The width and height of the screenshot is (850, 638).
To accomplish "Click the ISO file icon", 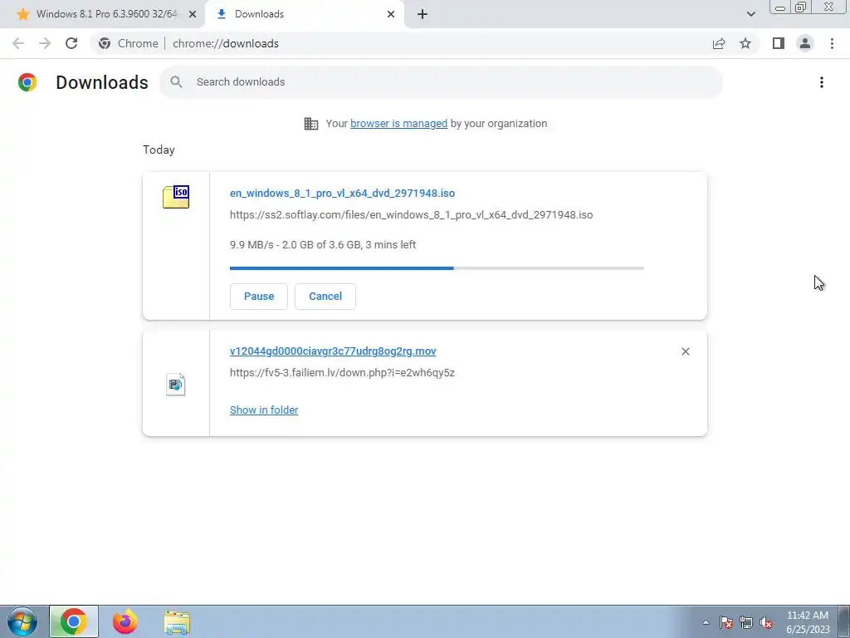I will click(176, 196).
